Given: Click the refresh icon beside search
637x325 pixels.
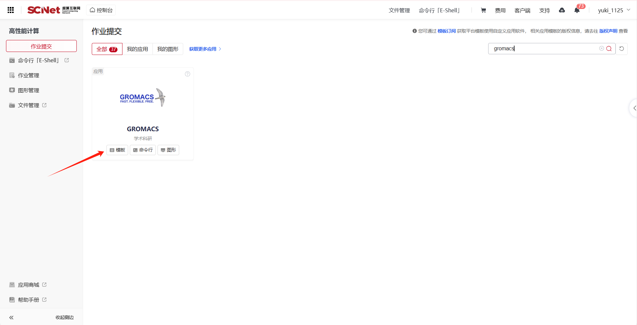Looking at the screenshot, I should tap(622, 49).
